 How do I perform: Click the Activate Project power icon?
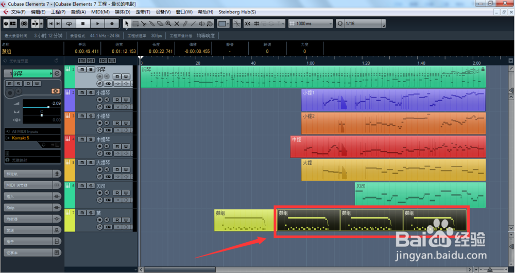(x=6, y=24)
